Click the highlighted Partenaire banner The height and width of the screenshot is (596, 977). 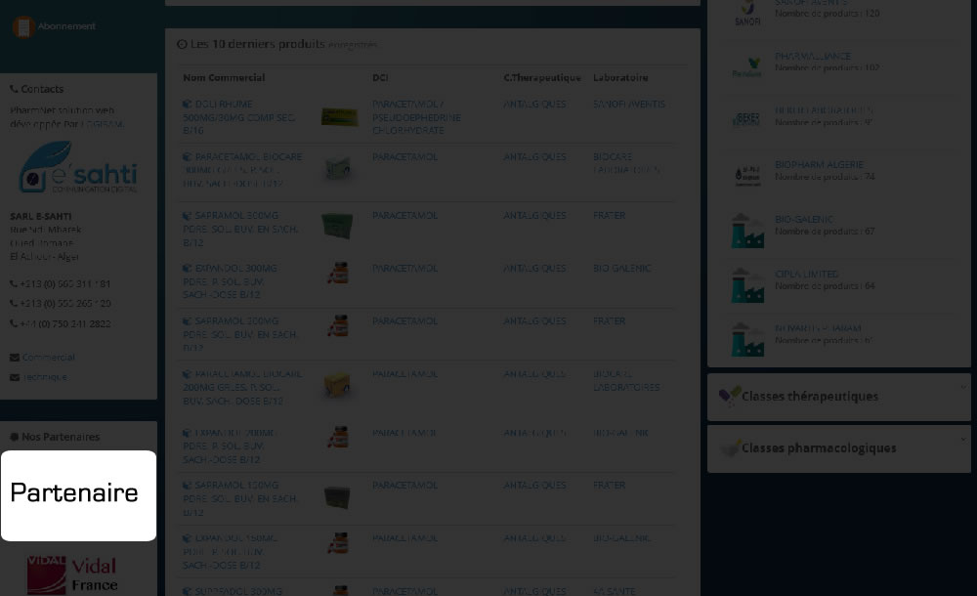78,495
